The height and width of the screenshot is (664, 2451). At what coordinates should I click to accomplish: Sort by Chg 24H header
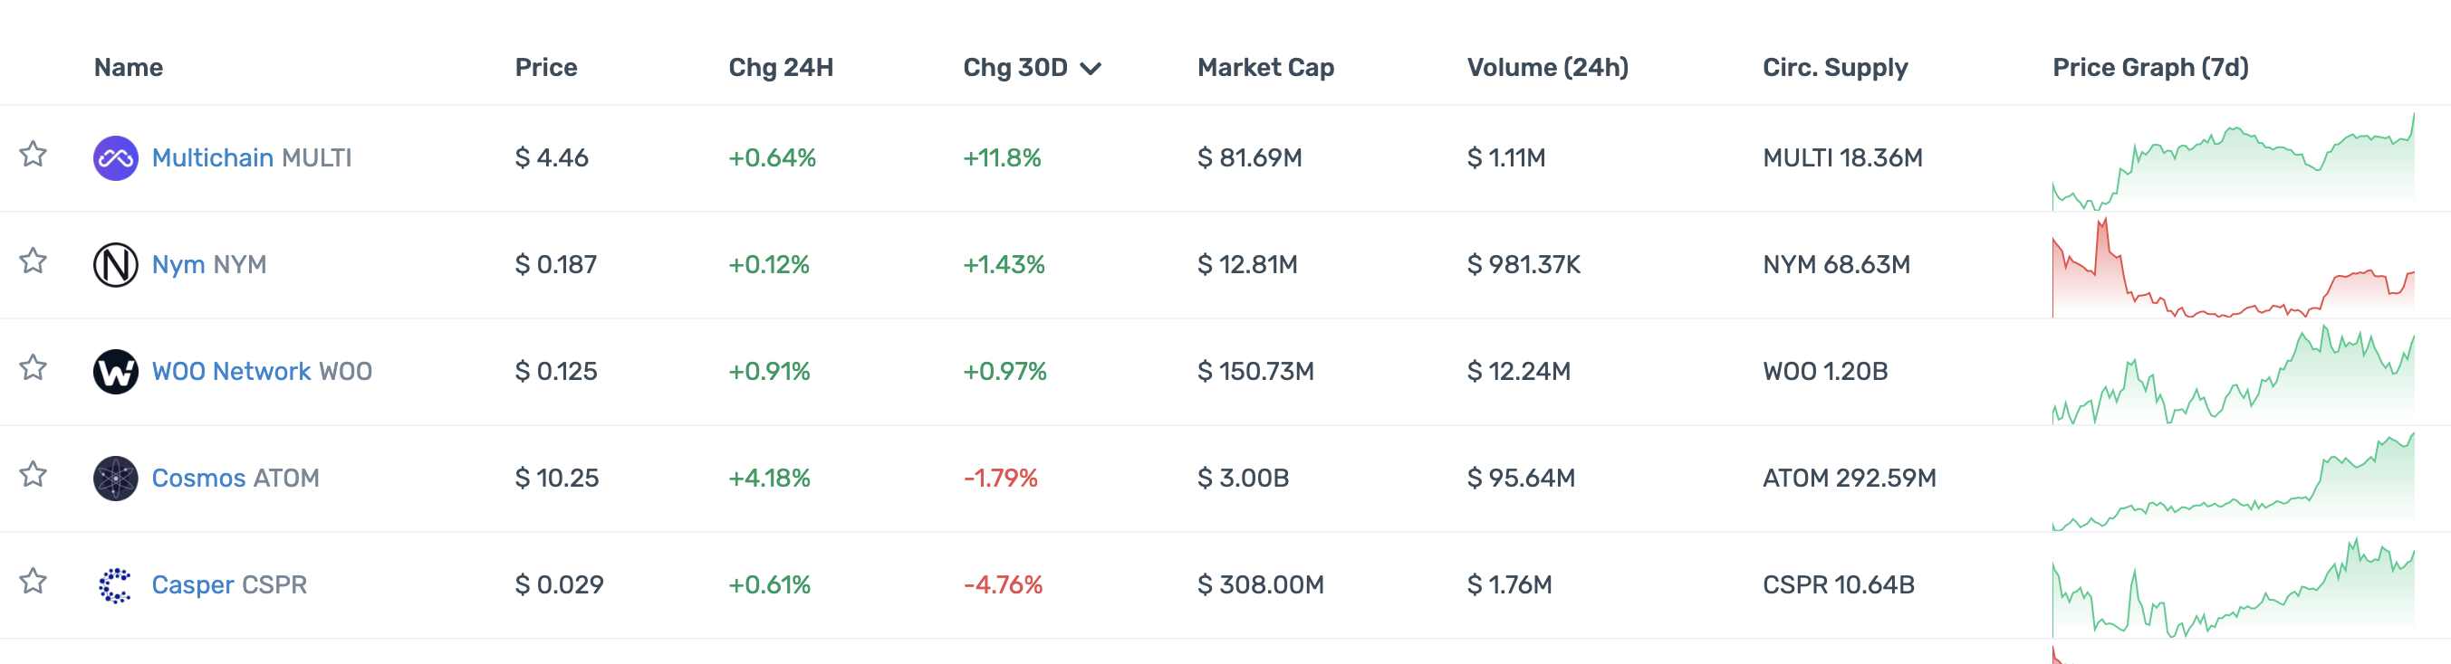pyautogui.click(x=780, y=68)
